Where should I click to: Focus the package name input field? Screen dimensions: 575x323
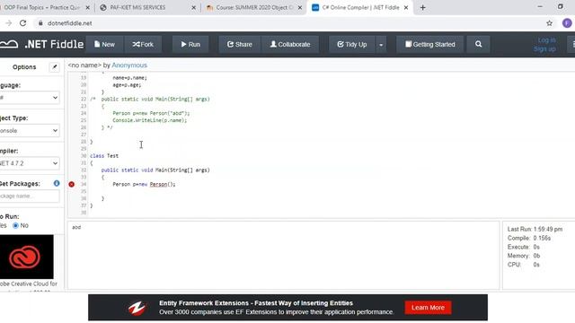[30, 196]
